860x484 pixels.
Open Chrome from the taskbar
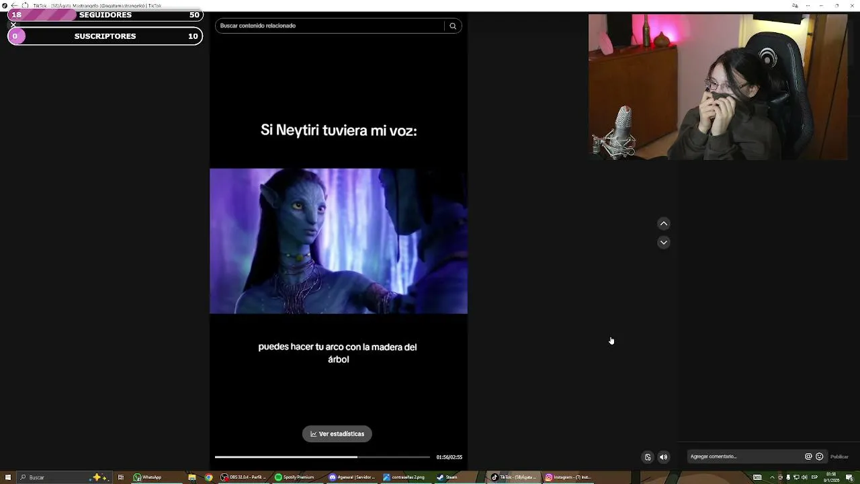pyautogui.click(x=209, y=477)
